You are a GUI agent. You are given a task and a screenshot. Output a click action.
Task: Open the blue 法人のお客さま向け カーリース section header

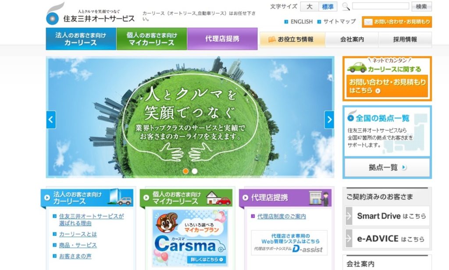click(87, 198)
